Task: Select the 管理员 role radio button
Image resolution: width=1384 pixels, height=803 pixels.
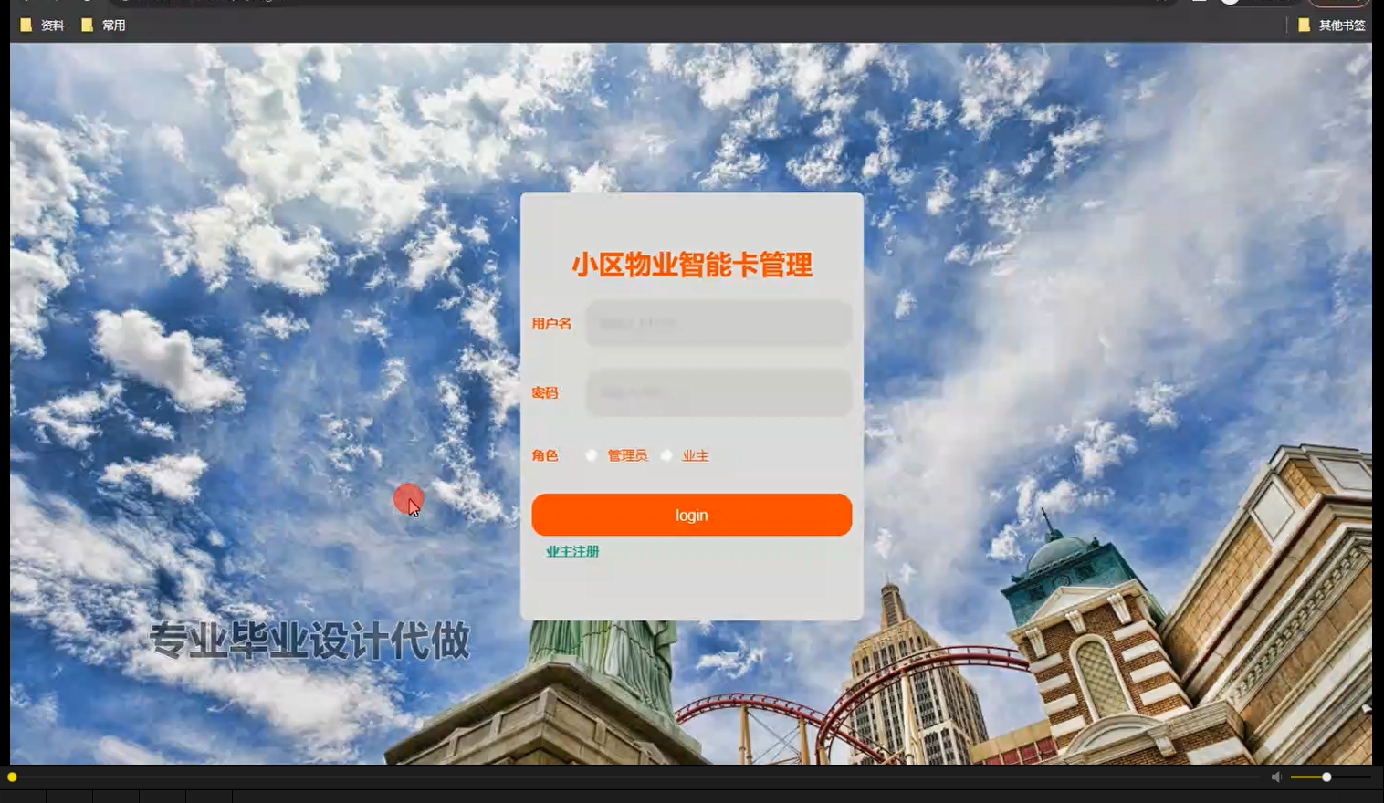Action: click(x=592, y=454)
